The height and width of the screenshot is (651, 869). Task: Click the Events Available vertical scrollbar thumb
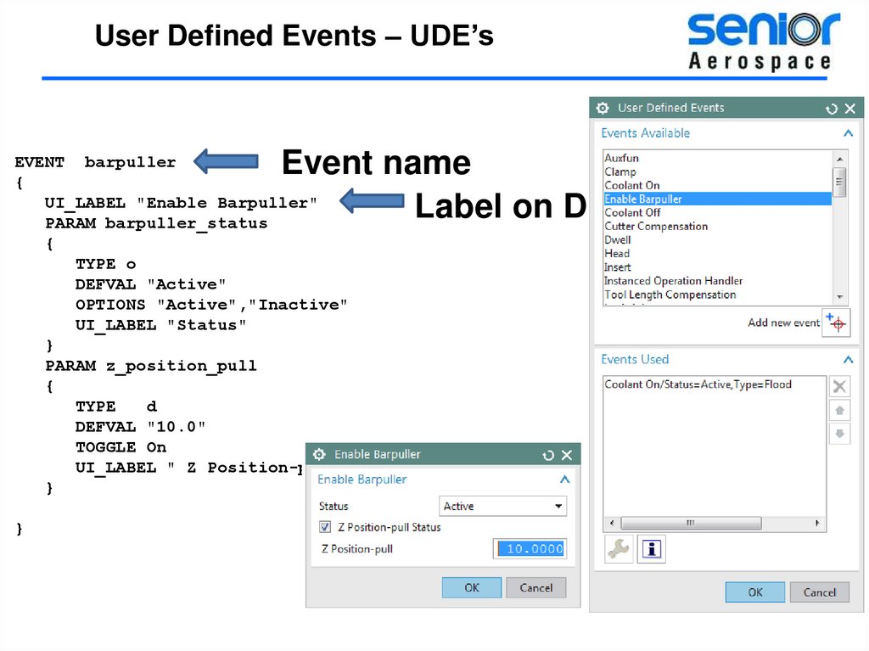click(x=839, y=182)
